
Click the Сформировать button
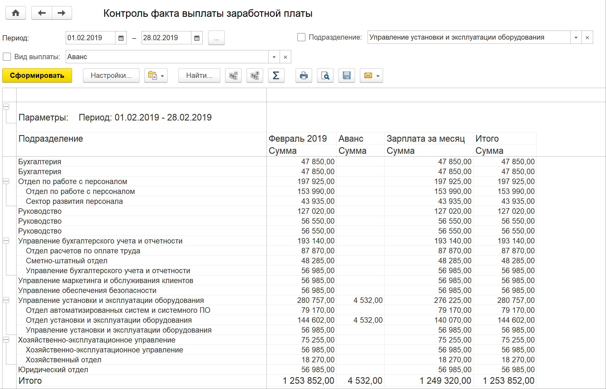37,75
